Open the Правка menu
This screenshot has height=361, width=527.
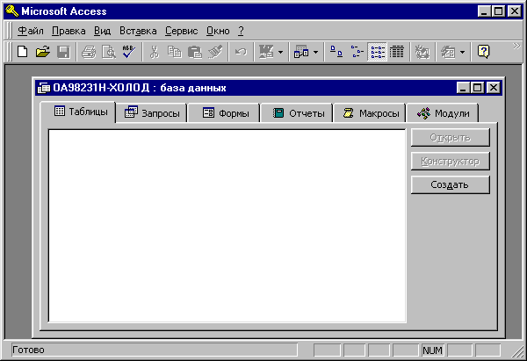69,31
